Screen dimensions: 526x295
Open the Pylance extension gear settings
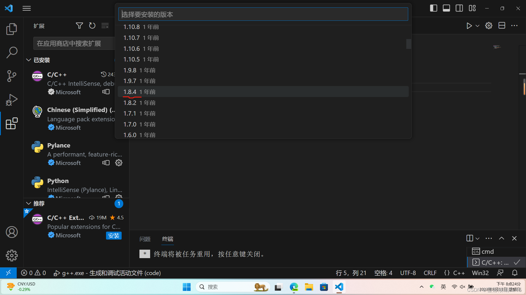tap(119, 163)
